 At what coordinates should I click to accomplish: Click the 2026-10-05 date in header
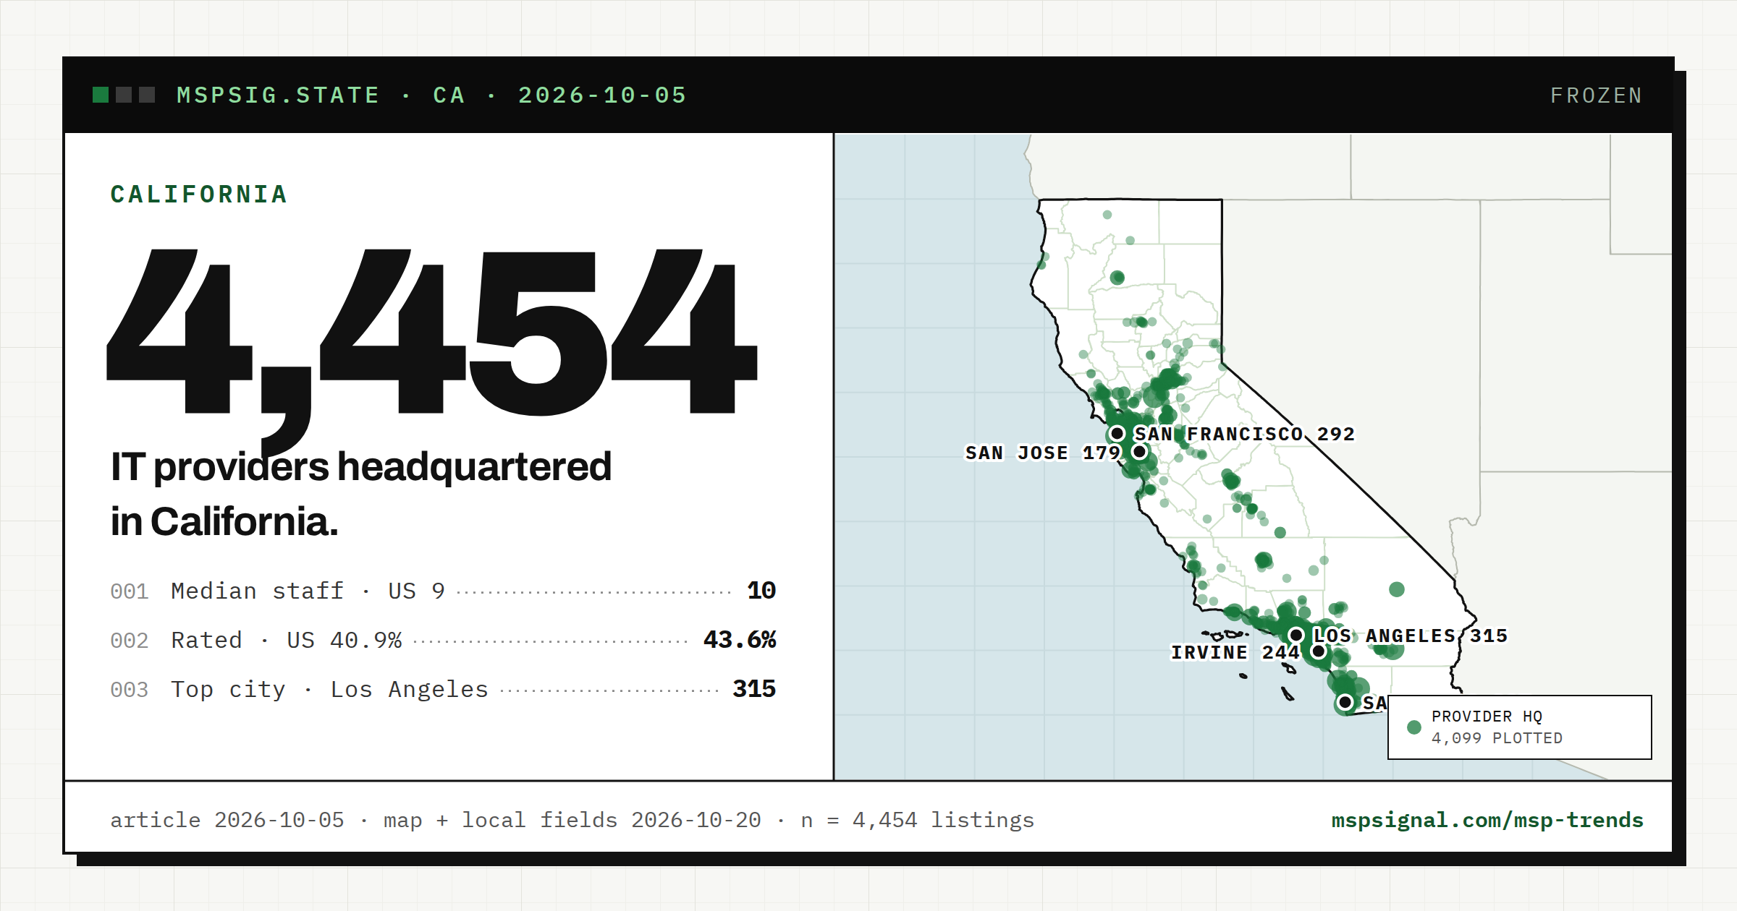click(x=602, y=95)
